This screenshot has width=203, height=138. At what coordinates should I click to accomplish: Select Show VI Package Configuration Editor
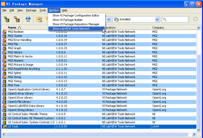point(76,15)
